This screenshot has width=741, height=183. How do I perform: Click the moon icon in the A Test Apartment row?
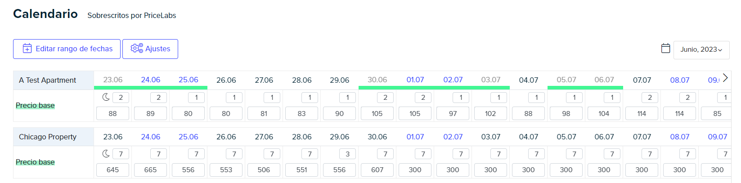(x=106, y=97)
